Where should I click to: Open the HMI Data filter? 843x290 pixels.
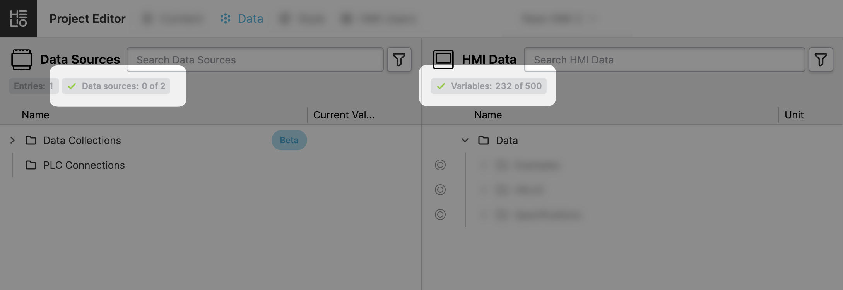click(x=821, y=60)
